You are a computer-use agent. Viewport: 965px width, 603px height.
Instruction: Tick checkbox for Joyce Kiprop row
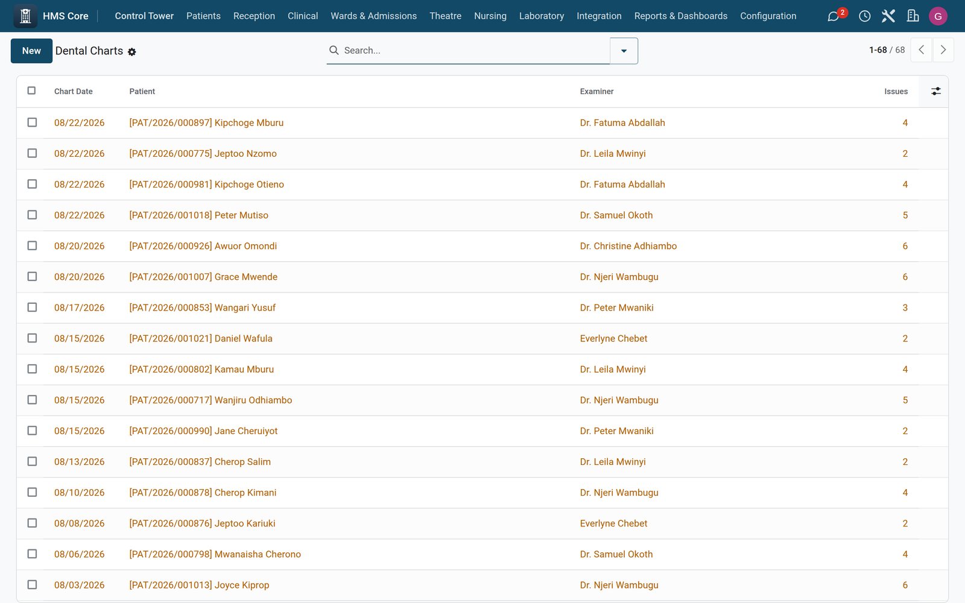click(x=32, y=584)
